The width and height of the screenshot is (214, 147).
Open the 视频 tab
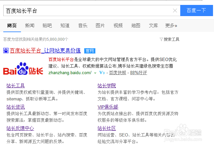118,26
